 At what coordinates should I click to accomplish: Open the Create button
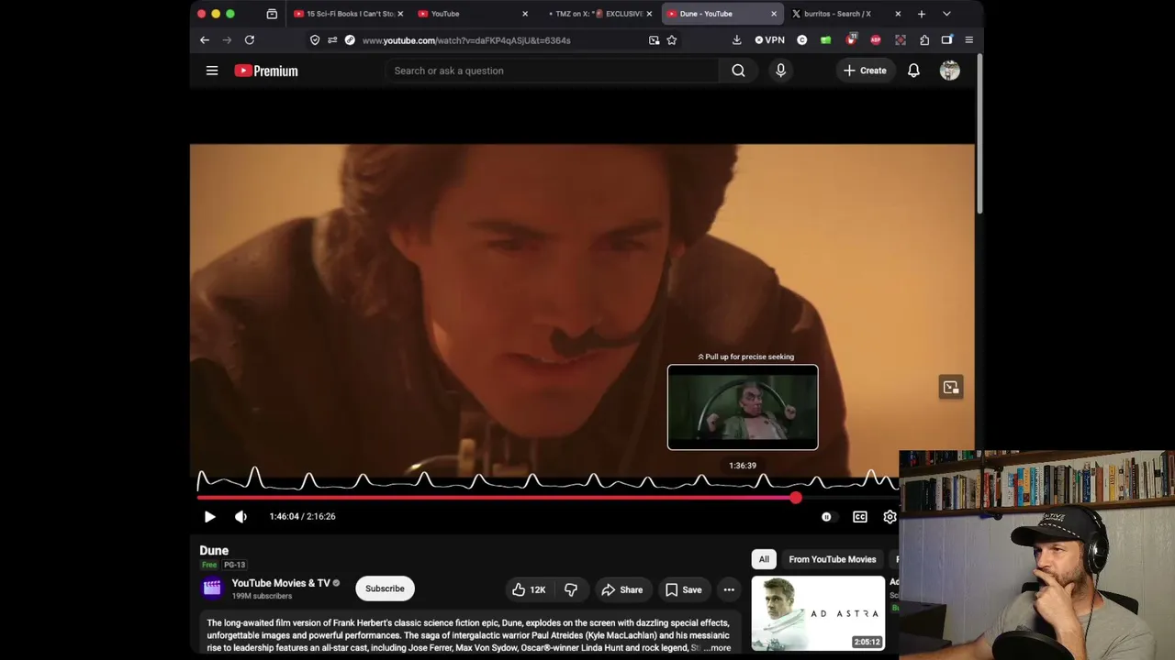point(865,71)
